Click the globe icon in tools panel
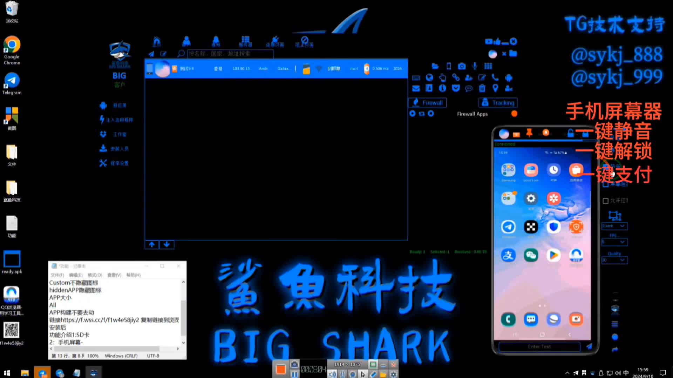The image size is (673, 378). pyautogui.click(x=429, y=77)
